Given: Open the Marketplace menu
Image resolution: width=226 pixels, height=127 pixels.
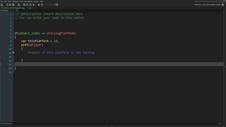Looking at the screenshot, I should pos(28,1).
